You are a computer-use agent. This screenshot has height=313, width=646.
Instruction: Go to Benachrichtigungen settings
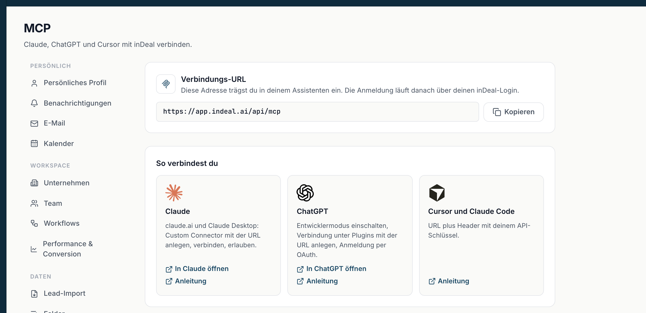click(77, 103)
